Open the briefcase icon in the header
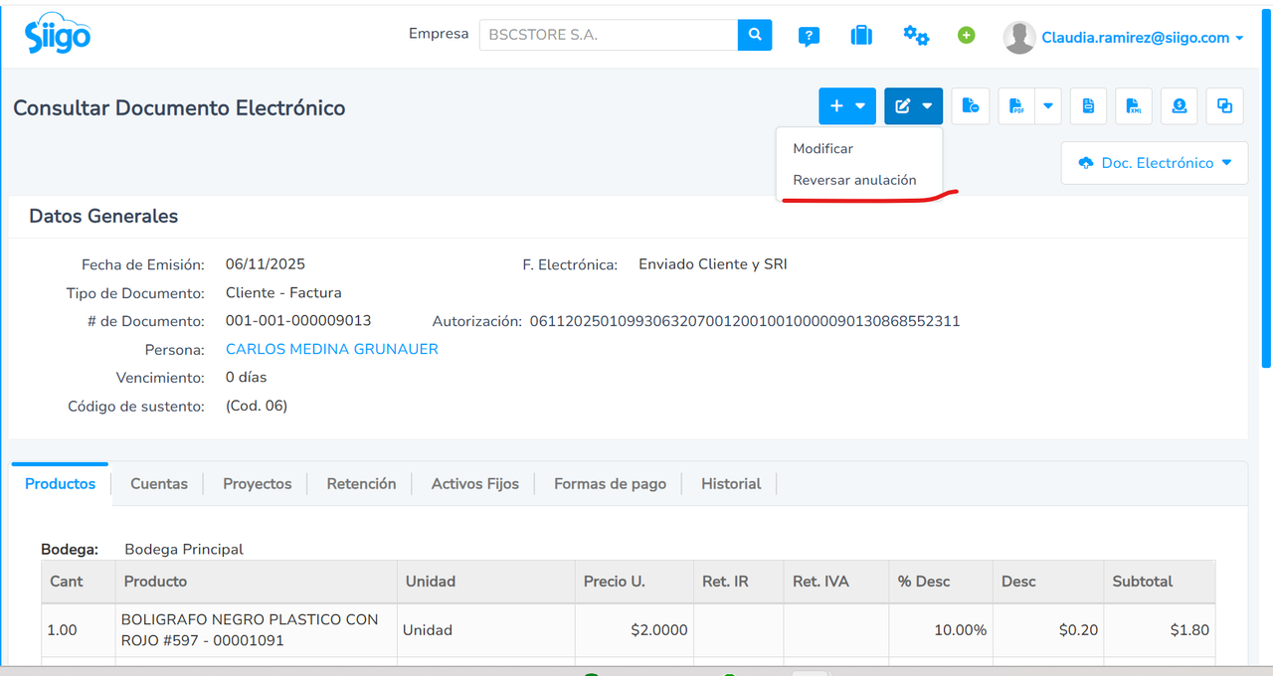This screenshot has width=1273, height=676. (861, 36)
